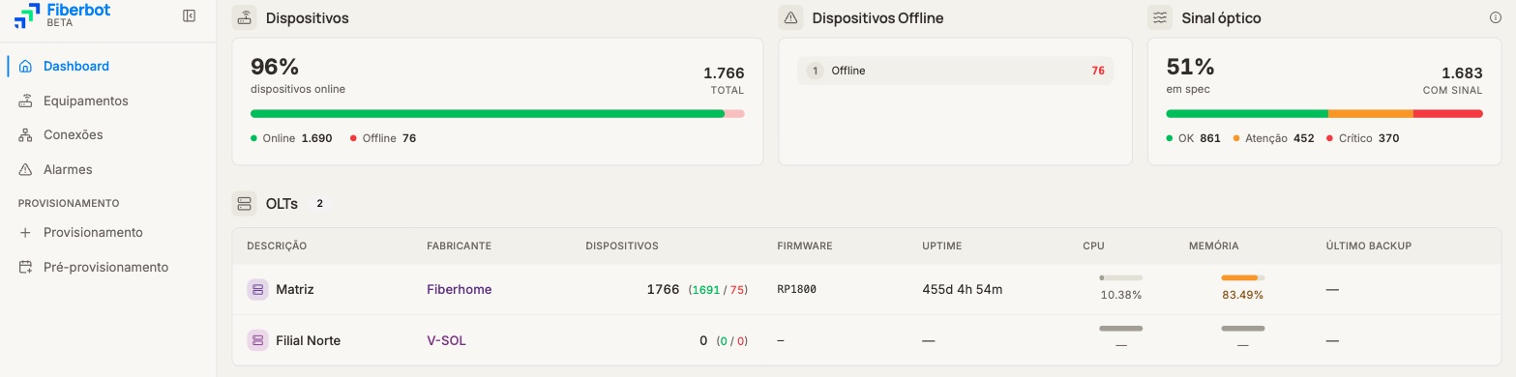Image resolution: width=1516 pixels, height=377 pixels.
Task: Click the Alarmes warning triangle icon
Action: [x=25, y=169]
